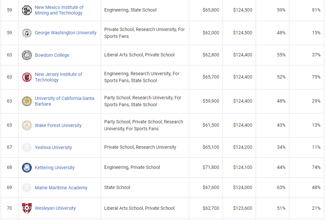
Task: Go to the Yeshiva University link
Action: pyautogui.click(x=54, y=148)
